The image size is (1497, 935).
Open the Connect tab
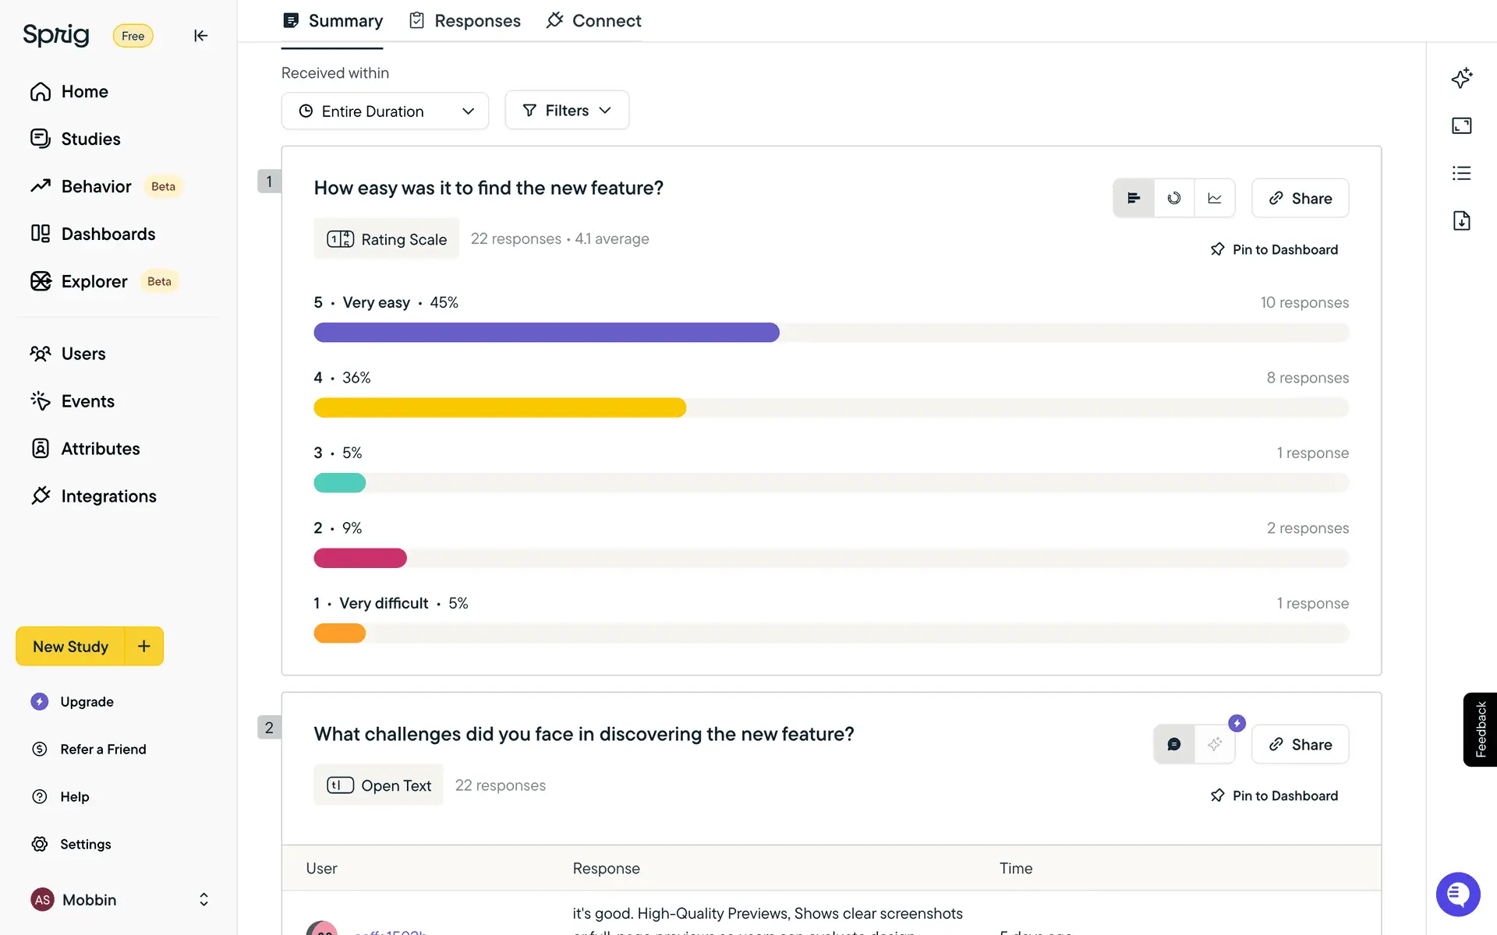(x=594, y=21)
